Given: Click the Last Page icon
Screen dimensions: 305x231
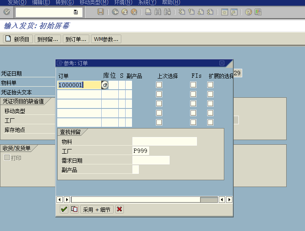Looking at the screenshot, I should click(210, 12).
